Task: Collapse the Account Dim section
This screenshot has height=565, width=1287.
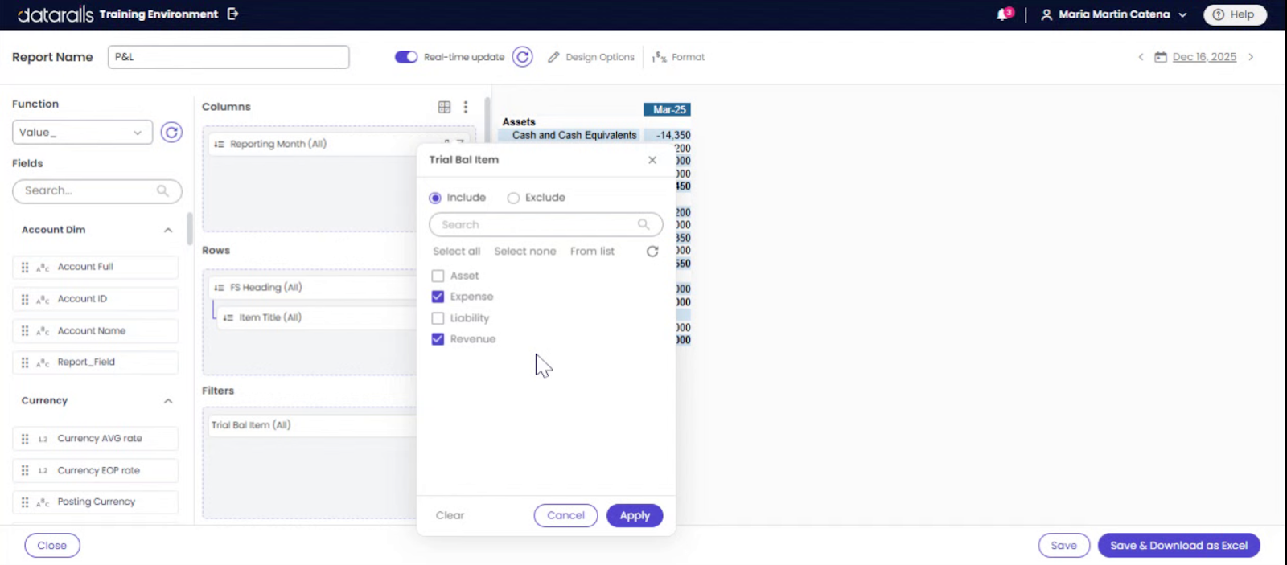Action: click(168, 230)
